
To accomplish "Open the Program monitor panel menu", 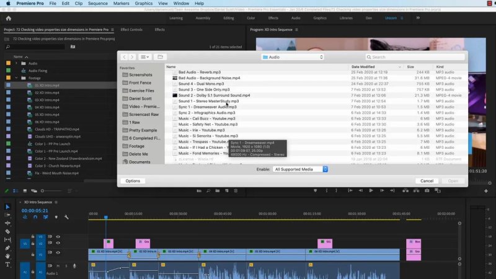I will [296, 30].
